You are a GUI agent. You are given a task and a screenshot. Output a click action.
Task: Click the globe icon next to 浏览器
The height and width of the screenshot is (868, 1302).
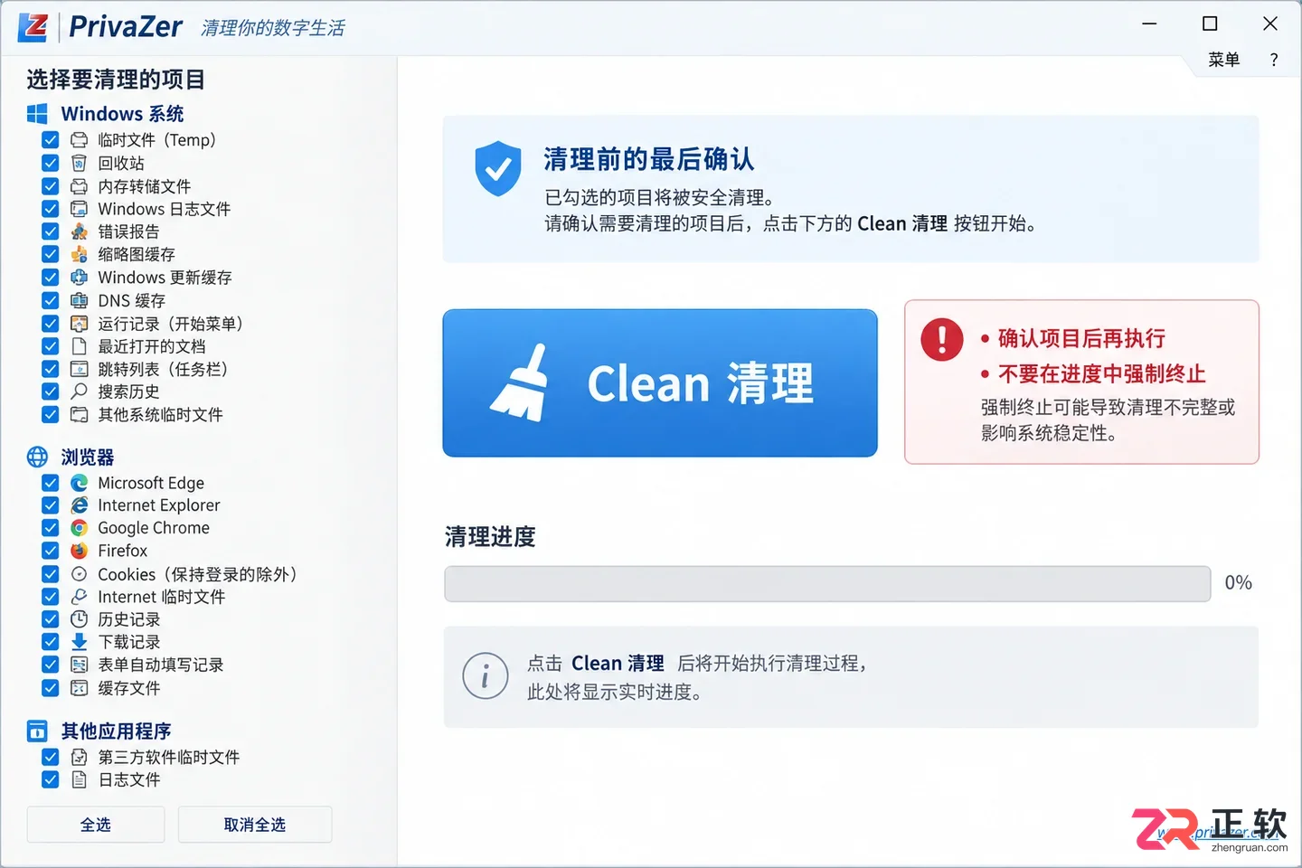coord(37,457)
